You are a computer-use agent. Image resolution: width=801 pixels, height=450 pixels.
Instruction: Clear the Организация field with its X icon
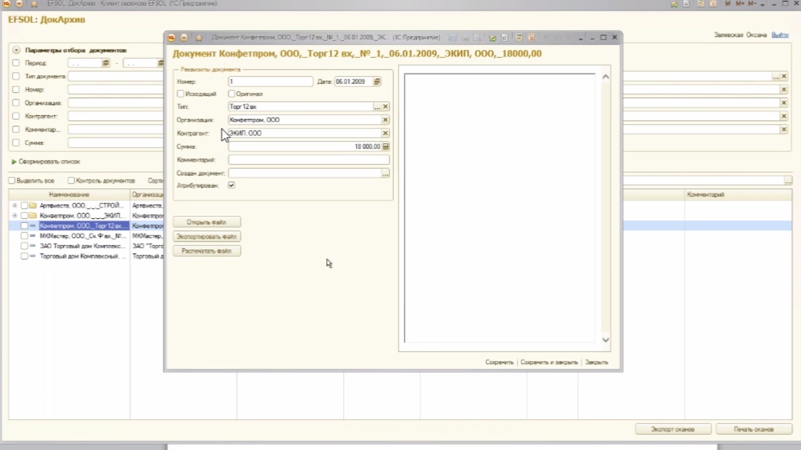[385, 120]
